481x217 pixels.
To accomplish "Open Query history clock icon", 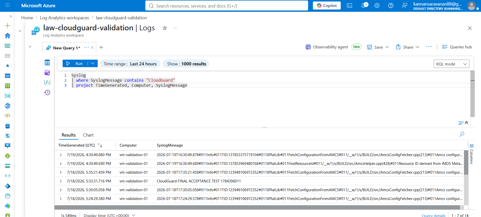I will pos(47,92).
